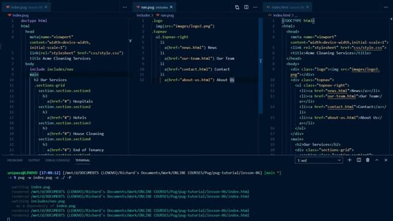Show the Debug Console panel tab

57,160
